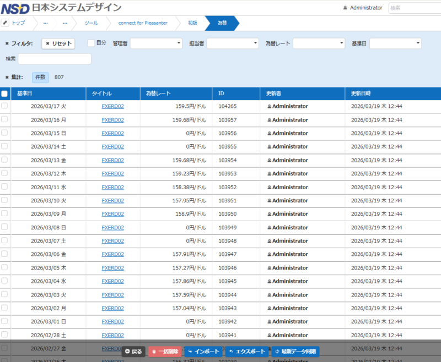441x362 pixels.
Task: Click the 検索 filter text field
Action: [55, 59]
